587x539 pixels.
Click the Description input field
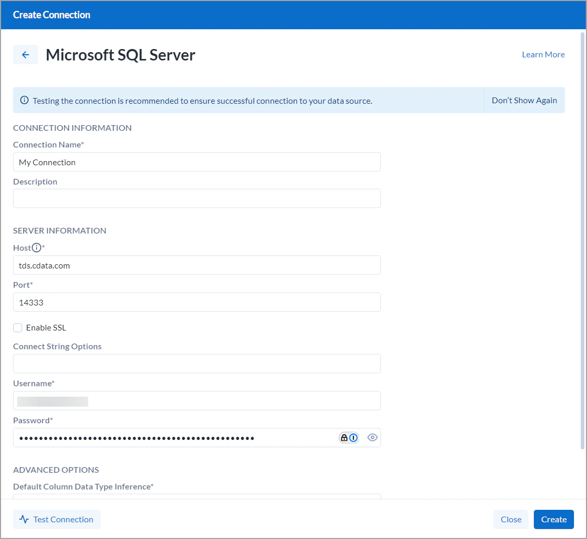197,198
